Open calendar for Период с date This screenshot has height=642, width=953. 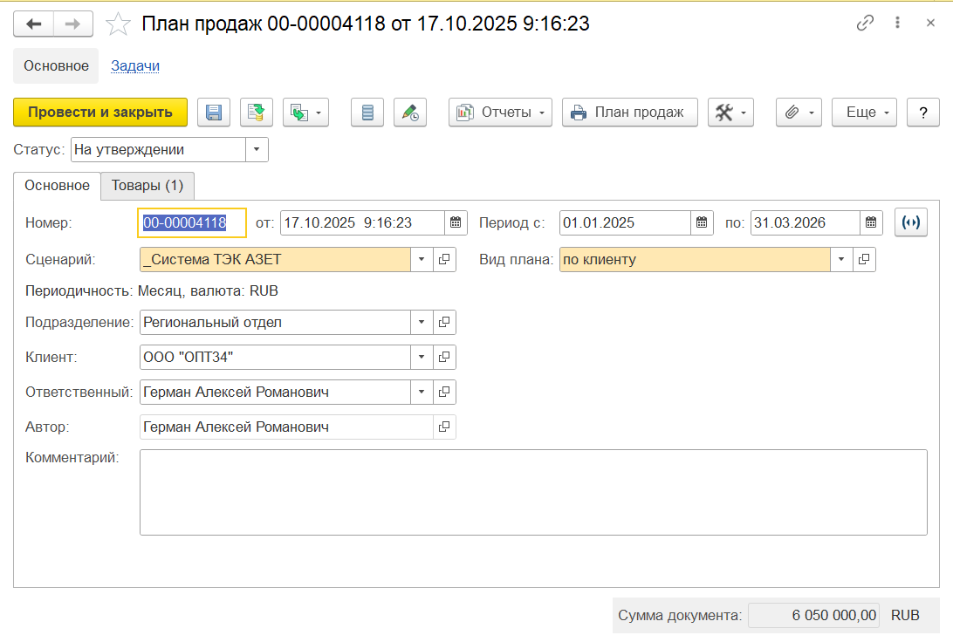pyautogui.click(x=703, y=223)
